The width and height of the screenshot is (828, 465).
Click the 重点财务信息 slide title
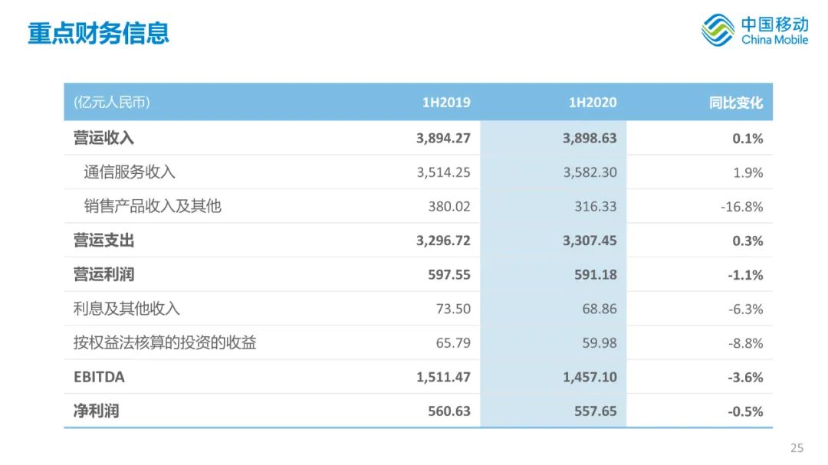coord(98,34)
